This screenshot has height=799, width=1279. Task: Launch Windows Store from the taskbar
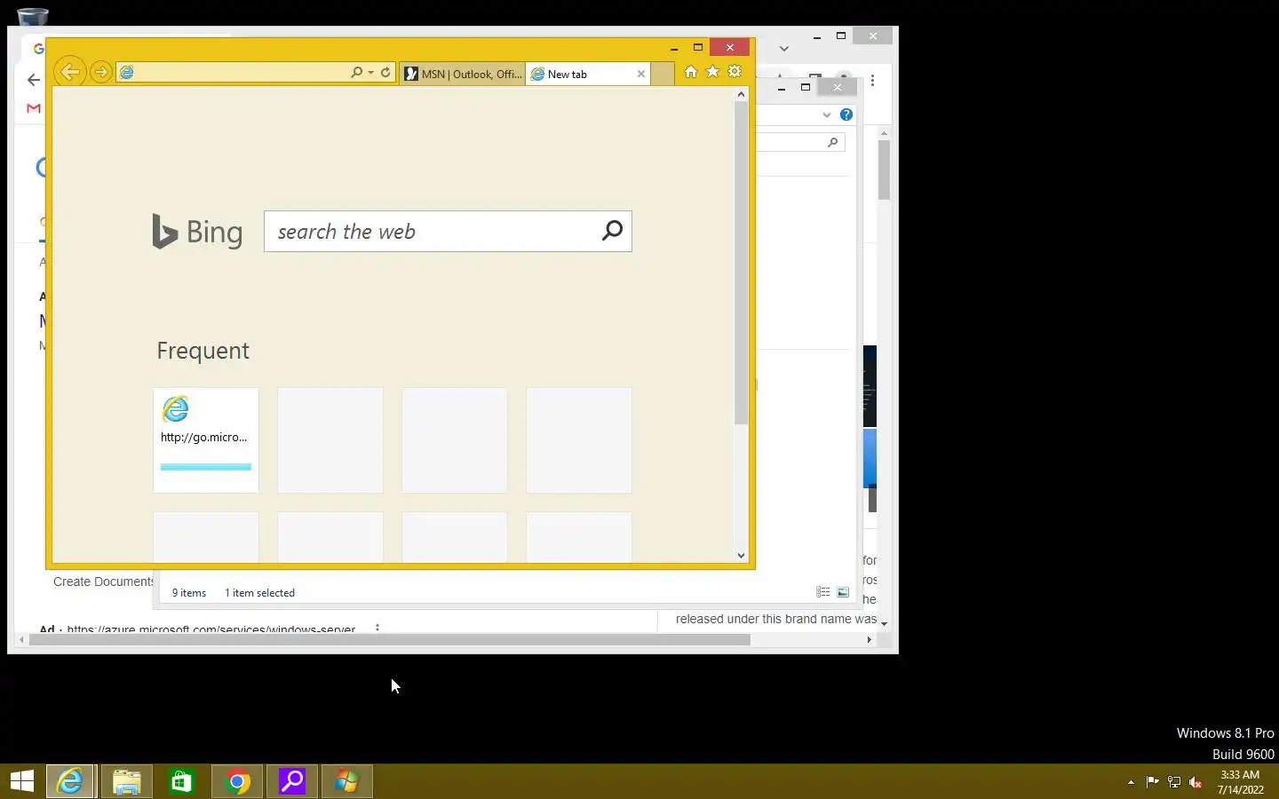(181, 781)
